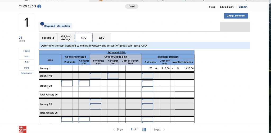Click the Perpetual FIFO table heading
271x133 pixels.
point(117,52)
